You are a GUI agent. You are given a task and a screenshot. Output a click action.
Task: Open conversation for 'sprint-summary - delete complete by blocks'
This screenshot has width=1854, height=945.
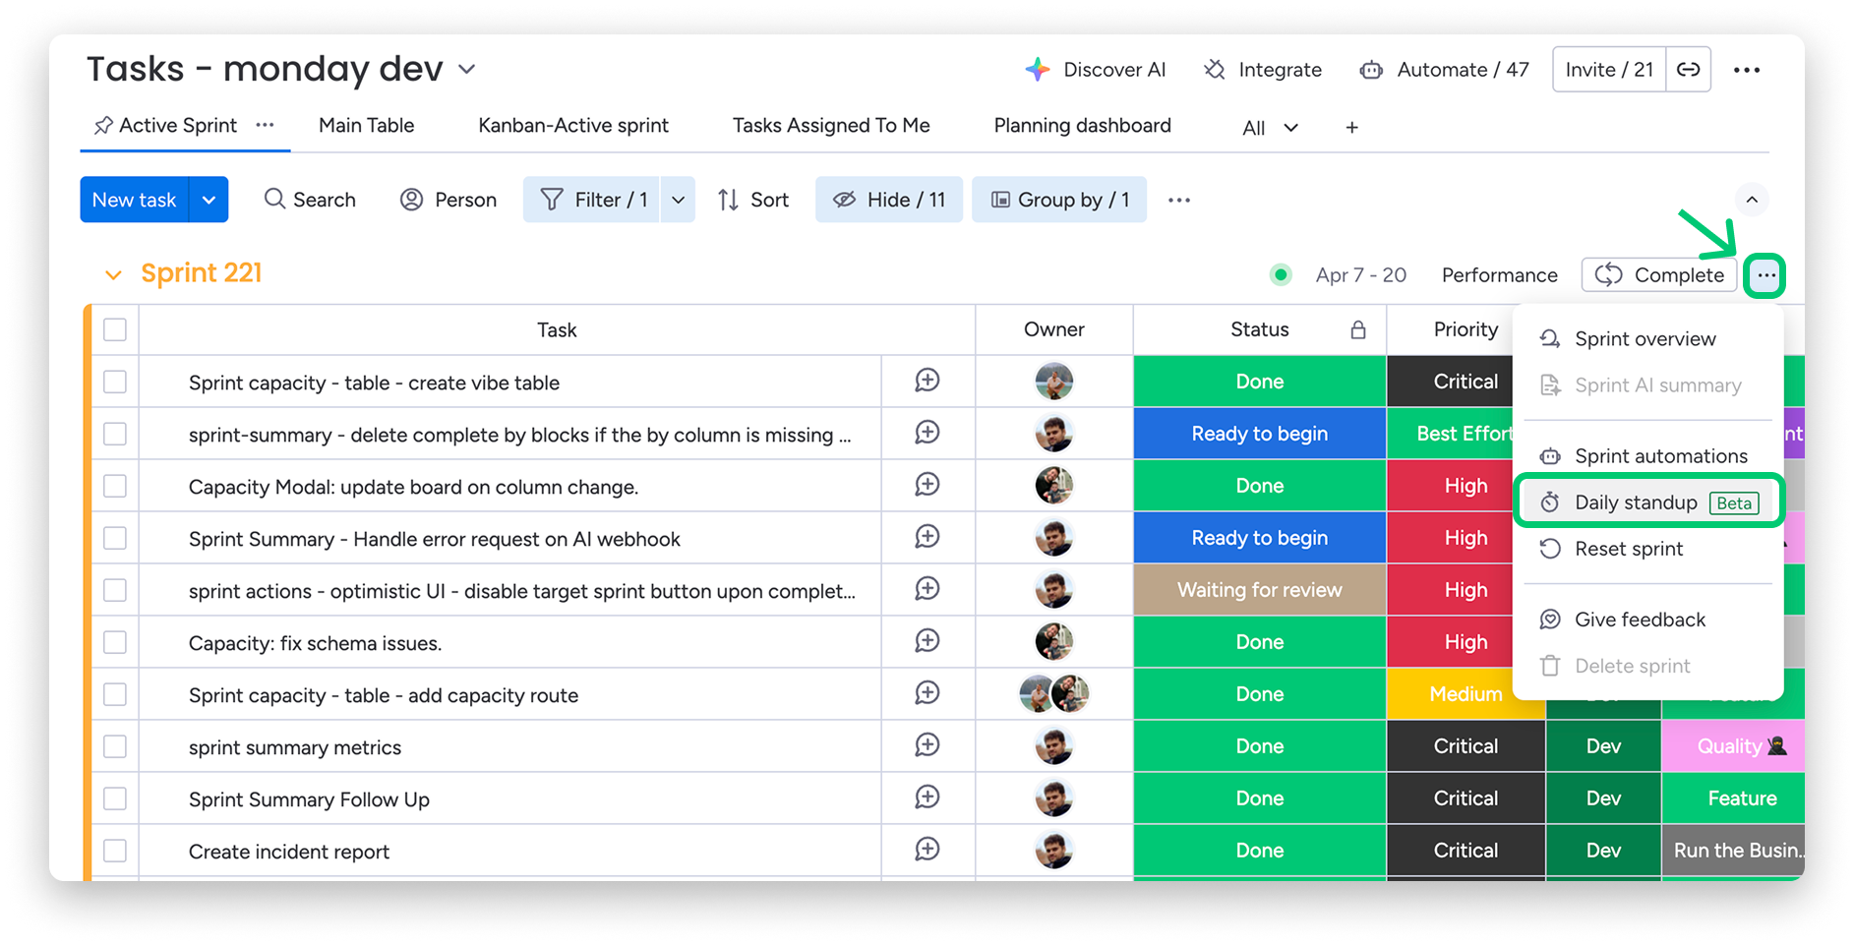click(x=927, y=433)
